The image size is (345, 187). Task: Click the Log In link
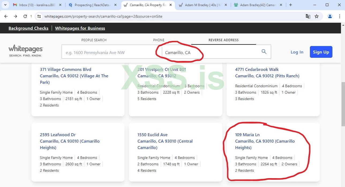297,52
